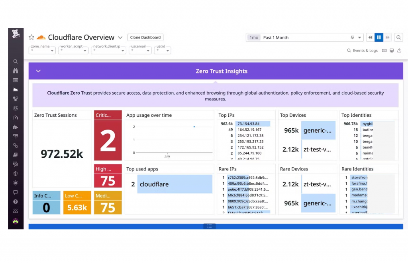Open keyboard shortcuts icon
Viewport: 408px width, 263px height.
(x=384, y=50)
